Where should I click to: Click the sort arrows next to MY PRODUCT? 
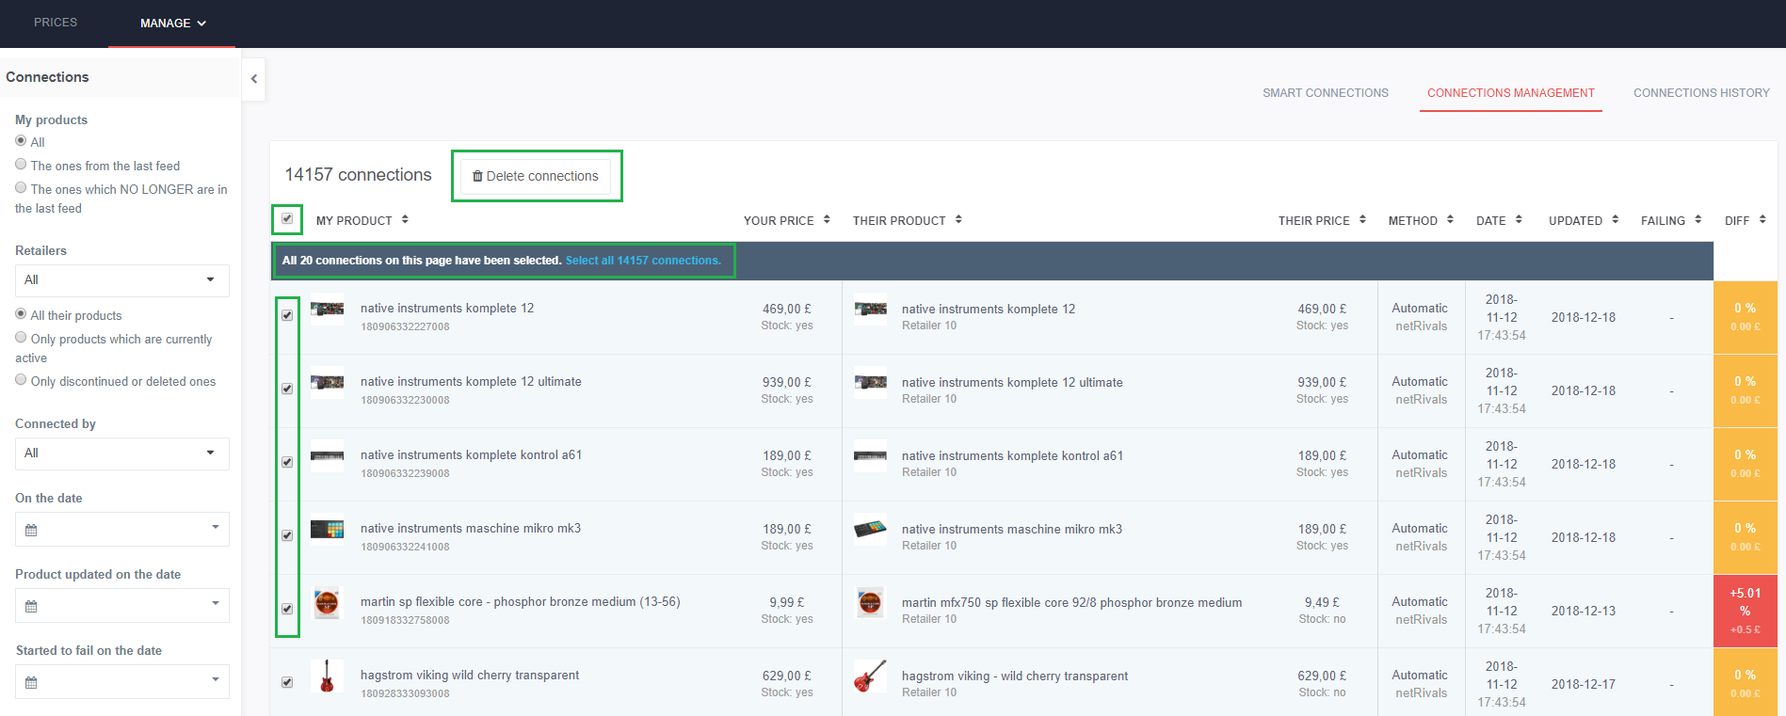pyautogui.click(x=405, y=219)
